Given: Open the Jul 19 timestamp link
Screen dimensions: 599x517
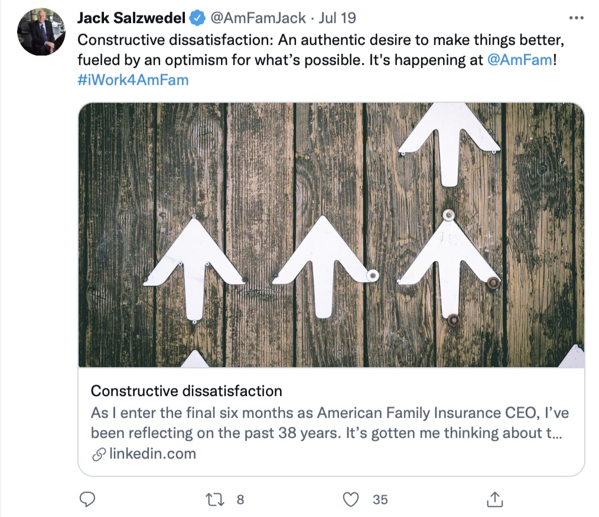Looking at the screenshot, I should [x=337, y=18].
